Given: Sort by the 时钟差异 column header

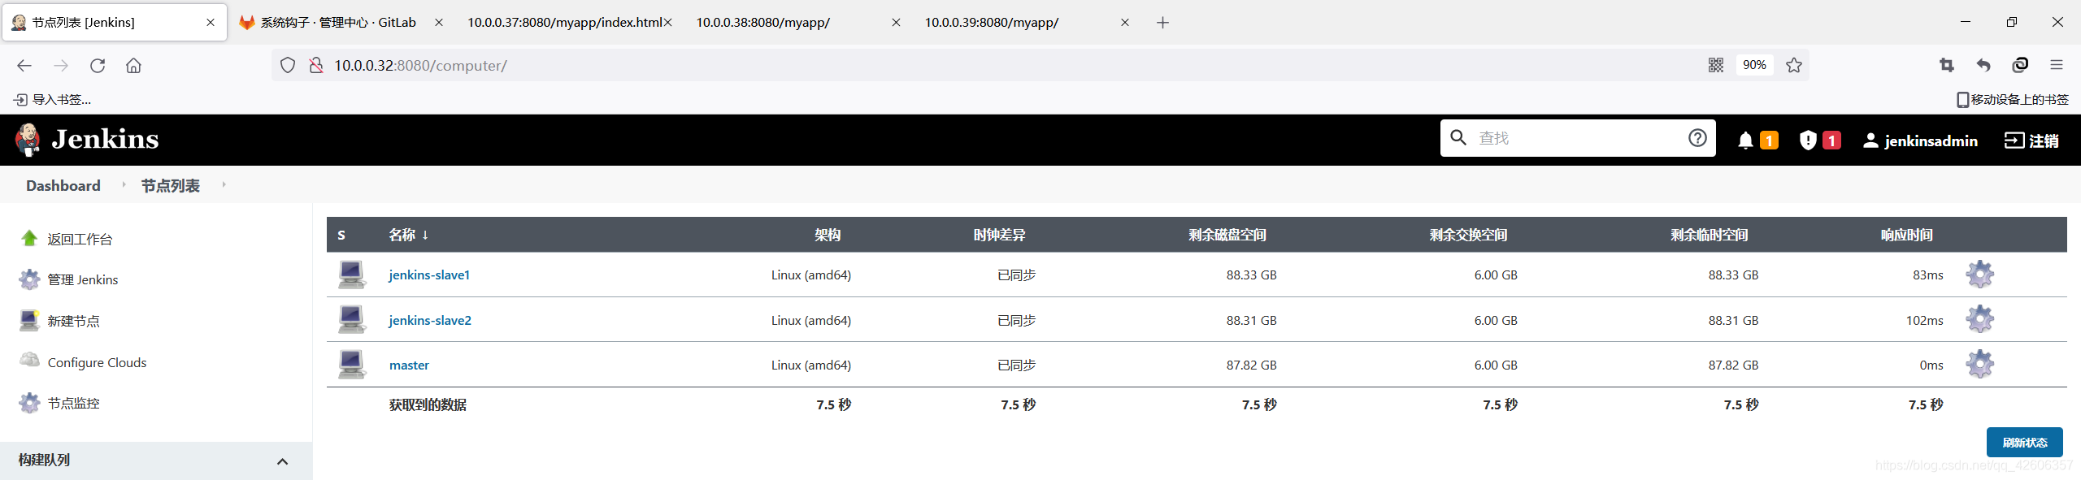Looking at the screenshot, I should (999, 235).
